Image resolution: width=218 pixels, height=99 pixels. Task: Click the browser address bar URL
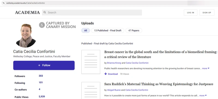(x=25, y=3)
